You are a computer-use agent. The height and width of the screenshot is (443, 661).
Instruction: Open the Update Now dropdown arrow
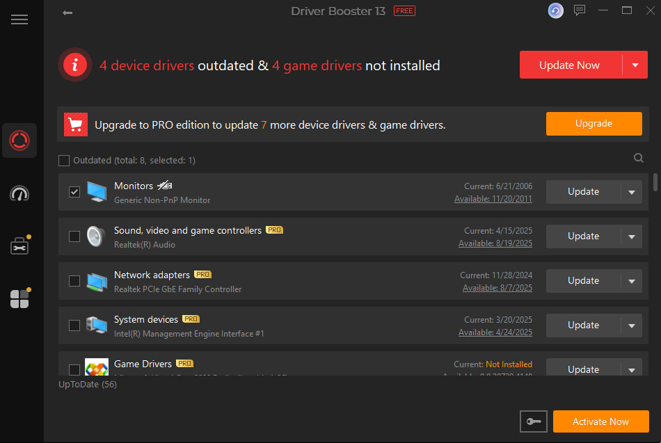(x=635, y=64)
